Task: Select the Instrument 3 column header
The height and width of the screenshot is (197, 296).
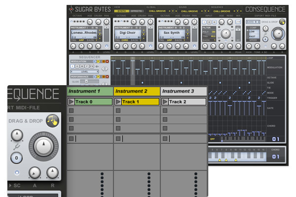Action: click(x=184, y=91)
